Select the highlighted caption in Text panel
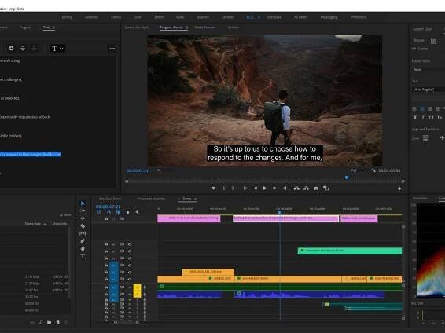This screenshot has width=445, height=333. click(30, 154)
